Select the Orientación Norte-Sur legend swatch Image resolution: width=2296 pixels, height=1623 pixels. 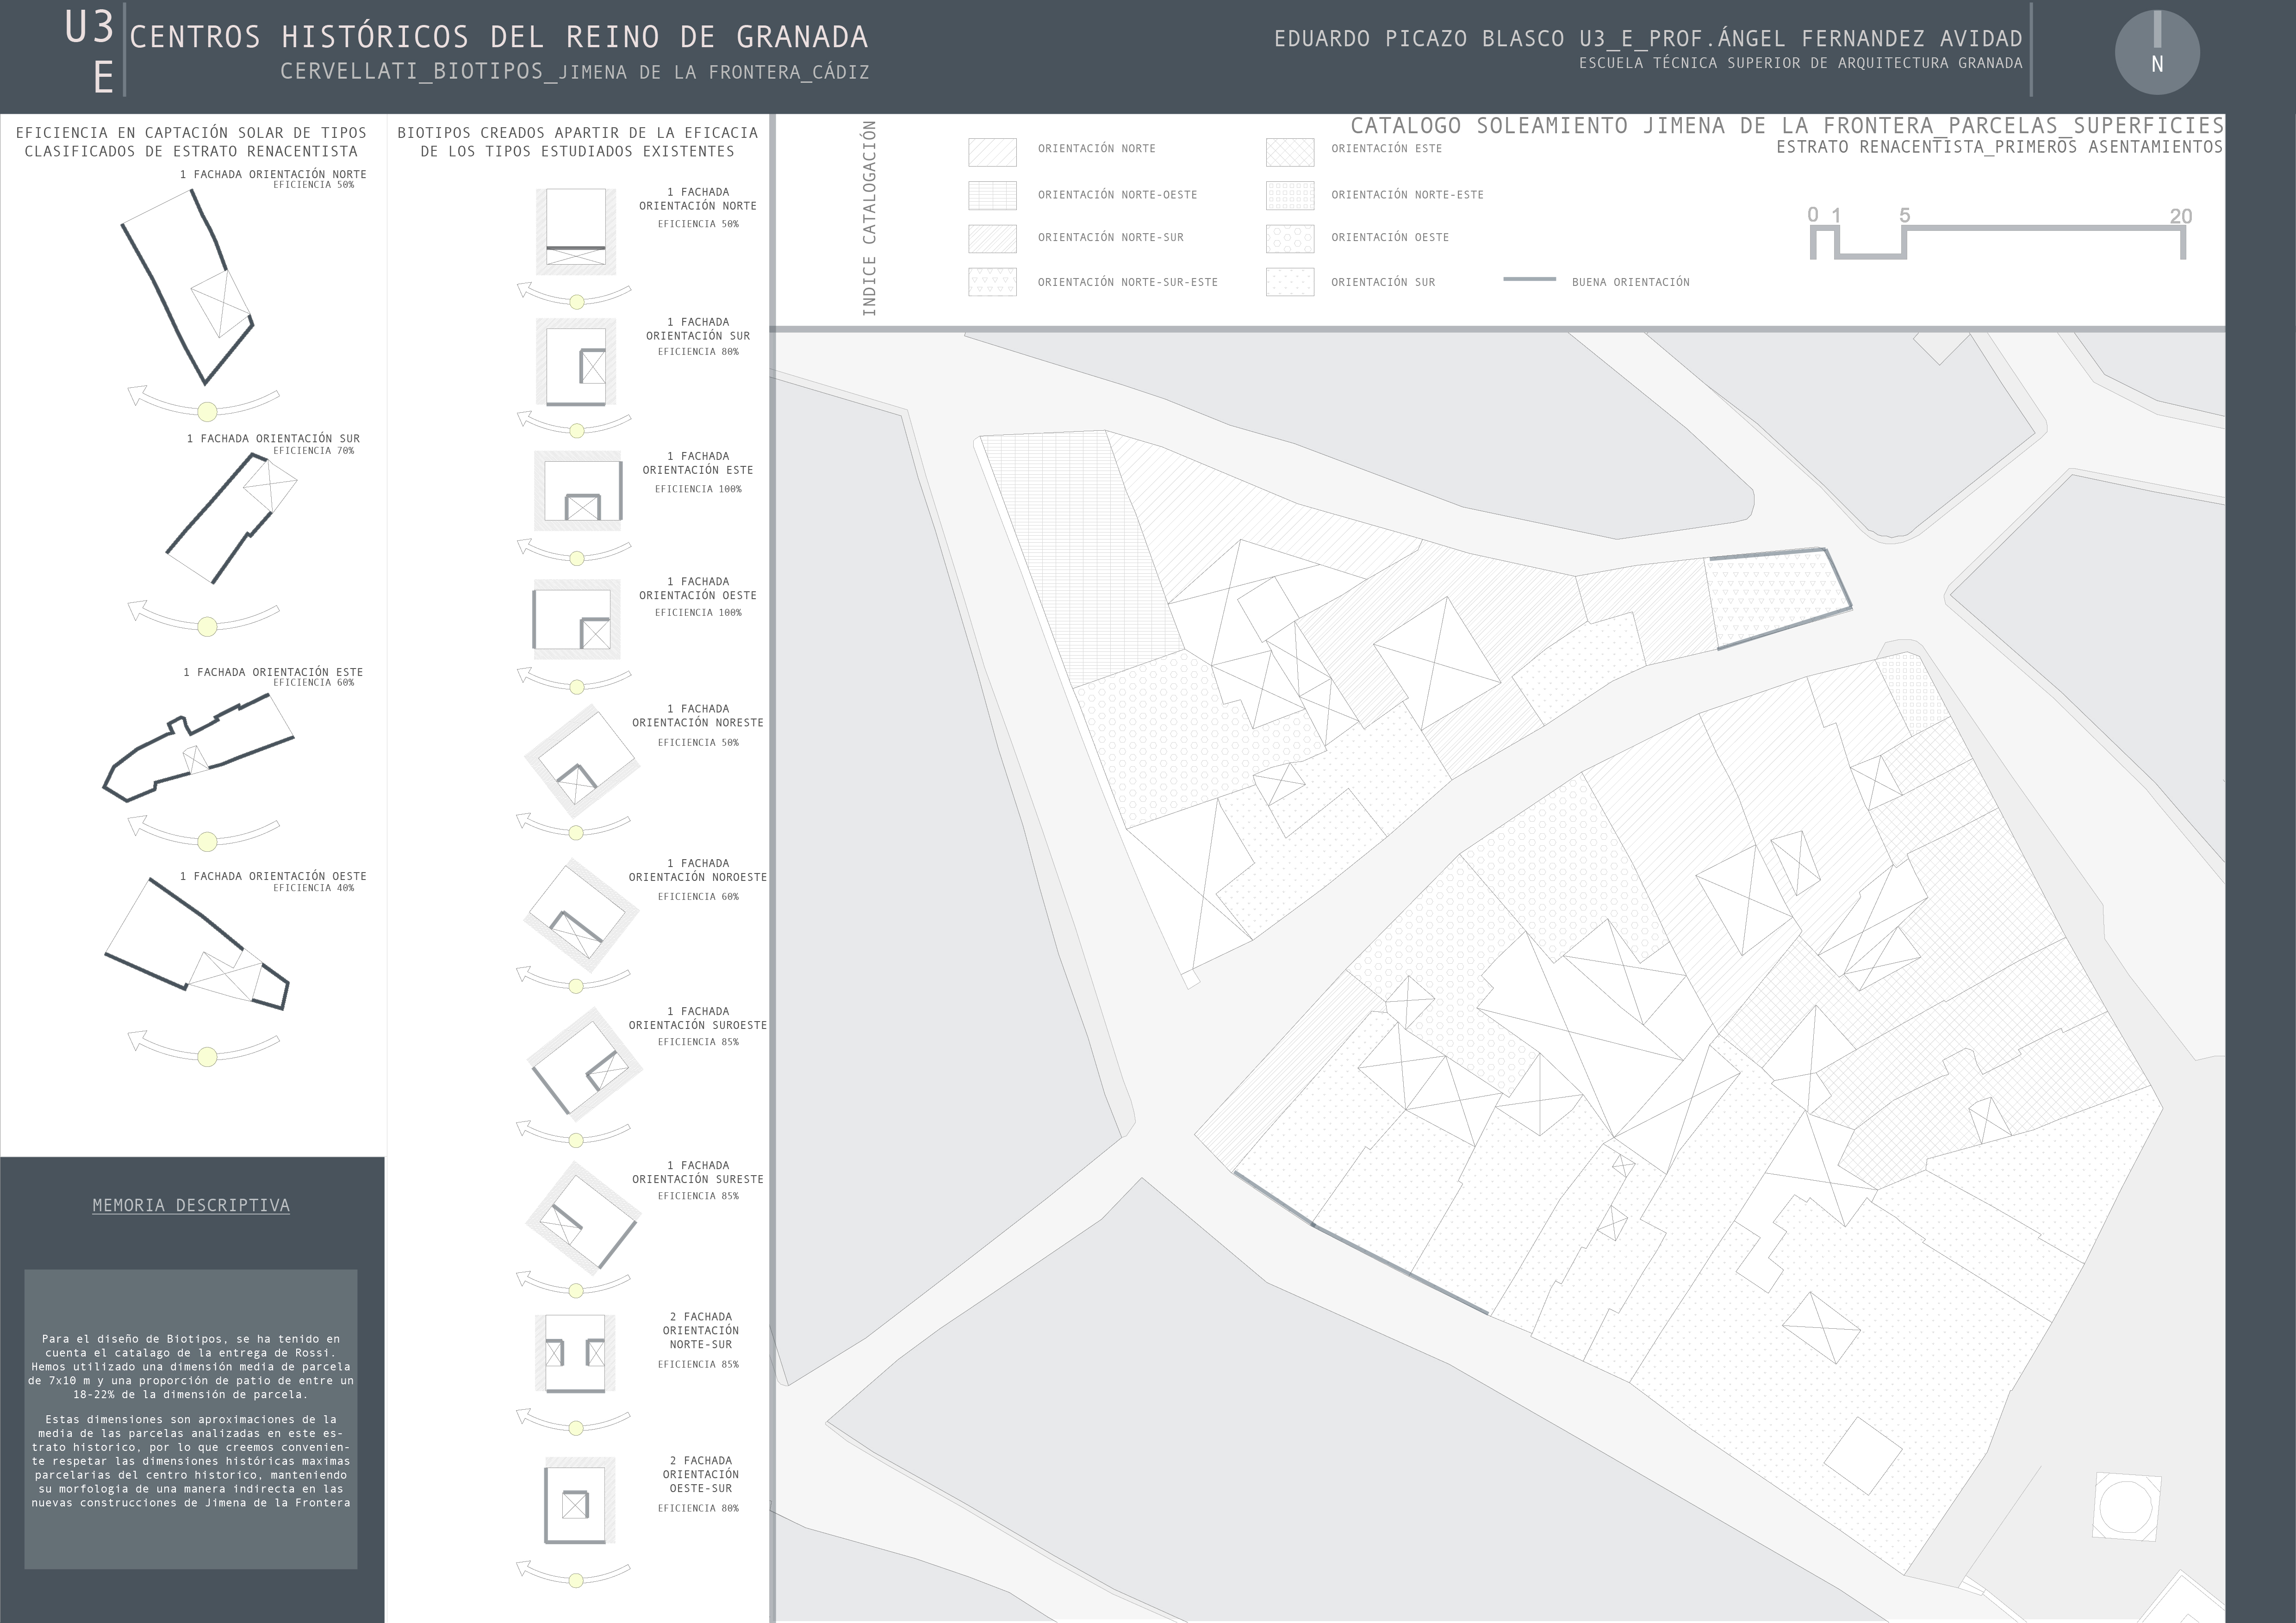(992, 239)
